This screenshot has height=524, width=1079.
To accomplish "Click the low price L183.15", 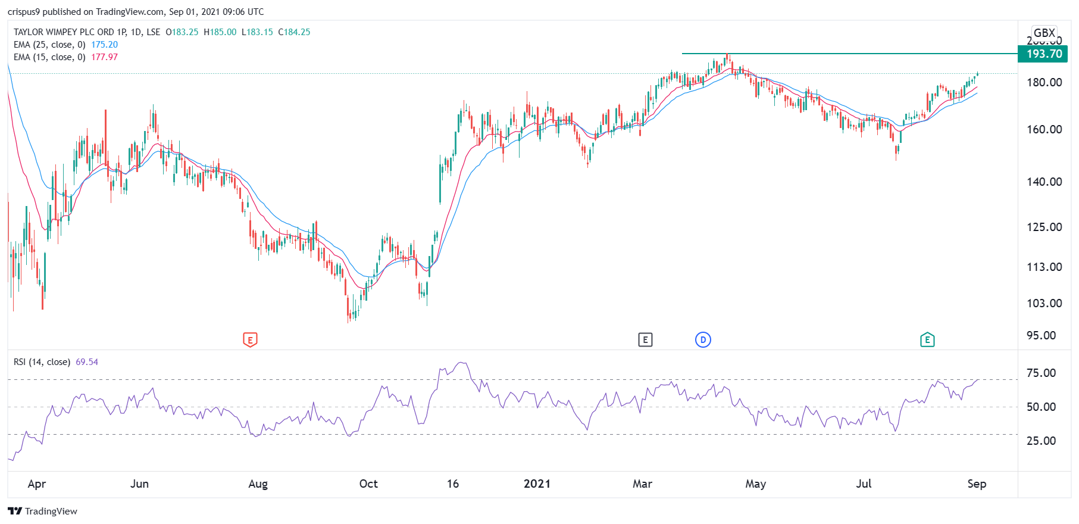I will pyautogui.click(x=258, y=32).
